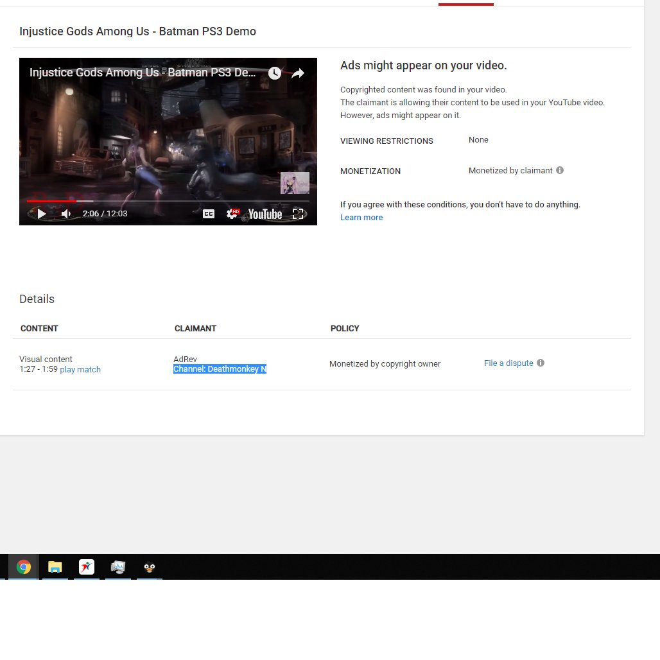Image resolution: width=660 pixels, height=660 pixels.
Task: Open File Explorer from the taskbar
Action: [55, 567]
